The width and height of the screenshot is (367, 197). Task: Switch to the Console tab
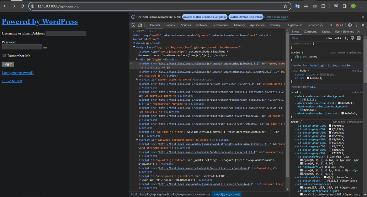170,25
